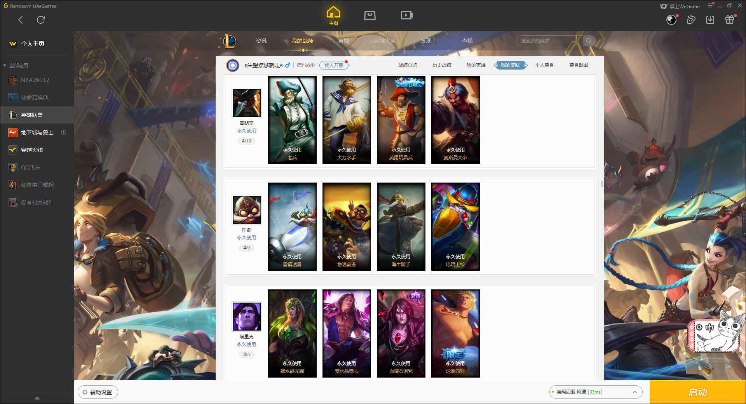Screen dimensions: 746x404
Task: Open the share arrow icon in the top bar
Action: pos(691,19)
